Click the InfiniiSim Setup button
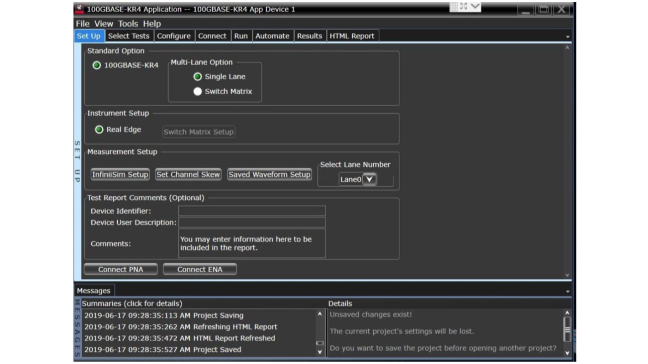This screenshot has height=364, width=648. (120, 174)
